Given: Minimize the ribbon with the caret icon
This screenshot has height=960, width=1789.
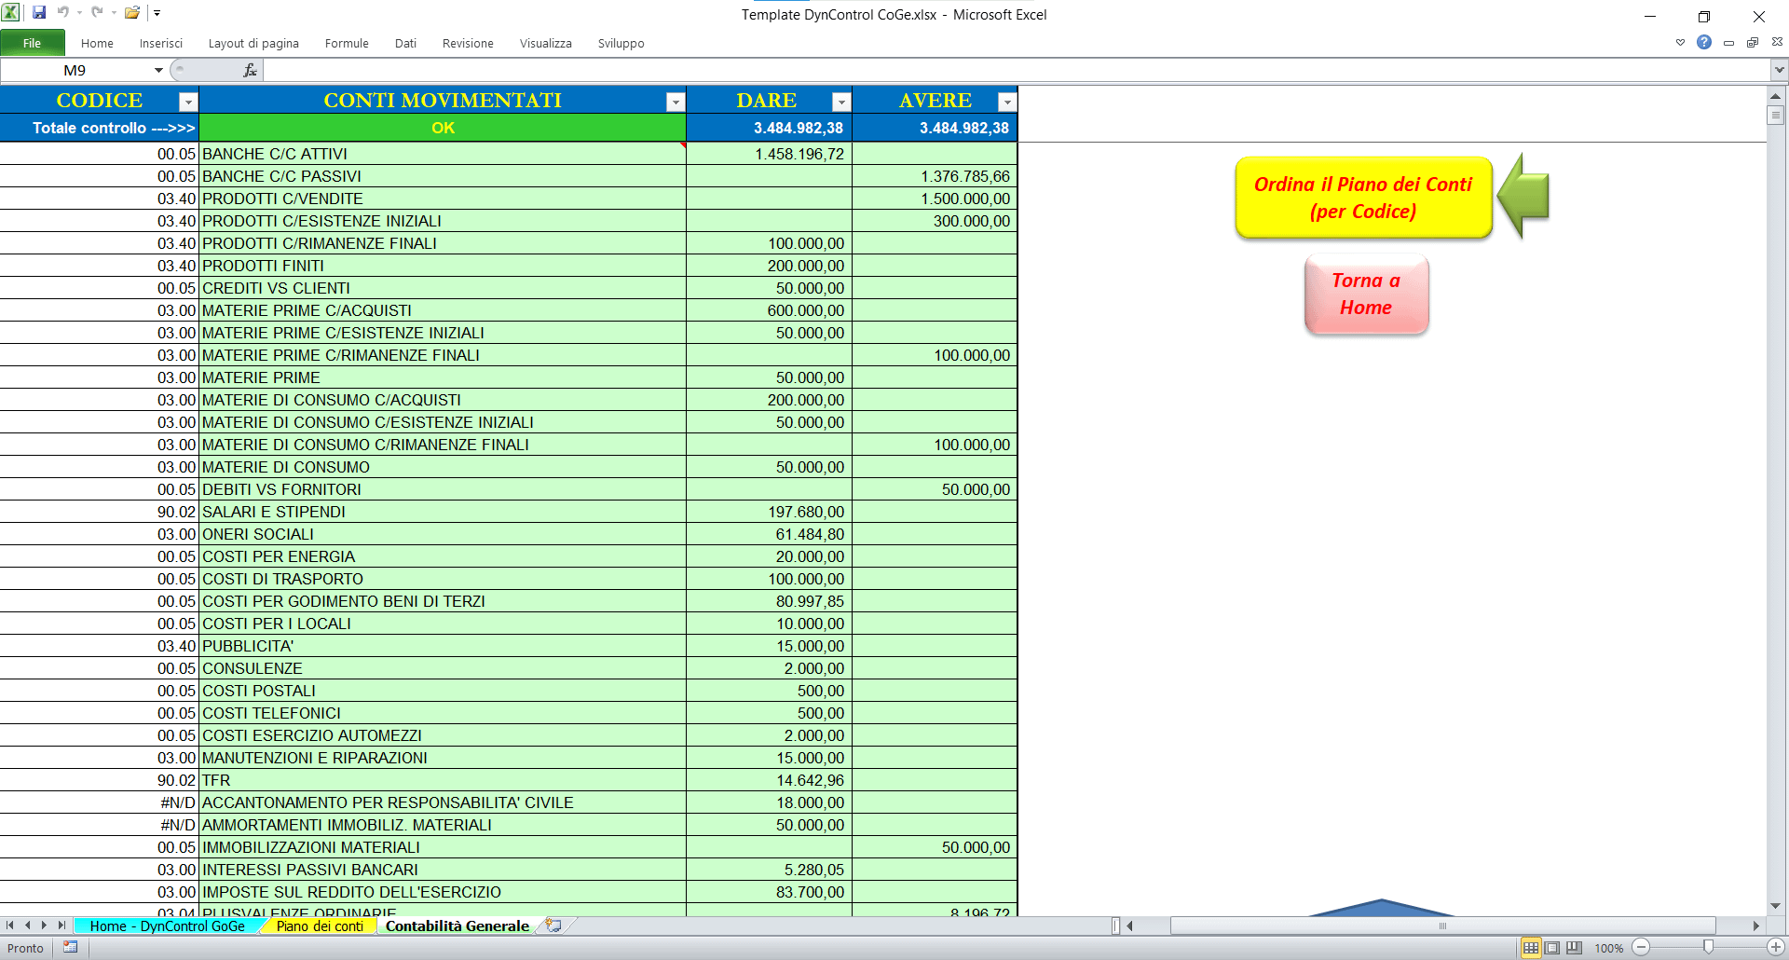Looking at the screenshot, I should 1680,42.
